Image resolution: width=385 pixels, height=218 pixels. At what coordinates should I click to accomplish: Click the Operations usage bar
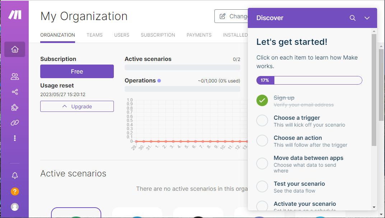182,89
